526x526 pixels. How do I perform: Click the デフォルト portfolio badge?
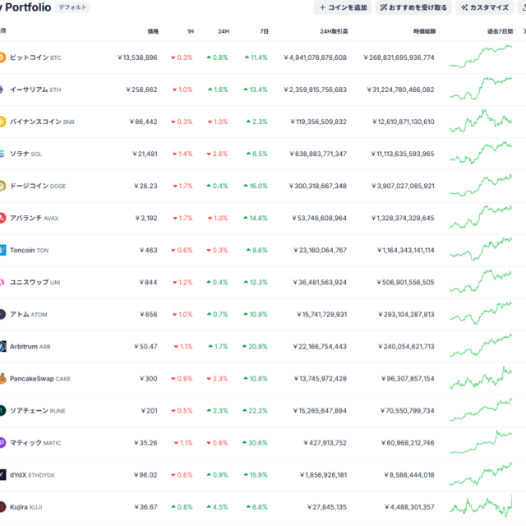tap(72, 7)
